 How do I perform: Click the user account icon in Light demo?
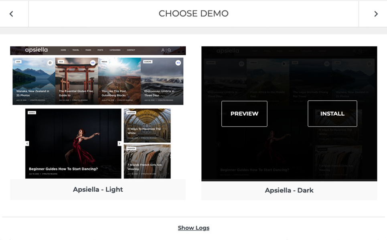163,50
